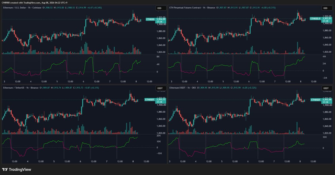
Task: Click the ETHUSD.P 1,913.91 price label
Action: pyautogui.click(x=320, y=20)
